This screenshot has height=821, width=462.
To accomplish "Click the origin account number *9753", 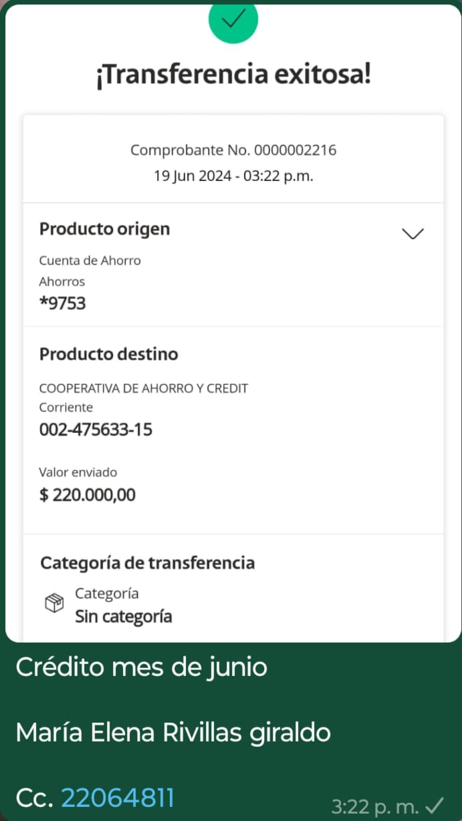I will coord(63,303).
